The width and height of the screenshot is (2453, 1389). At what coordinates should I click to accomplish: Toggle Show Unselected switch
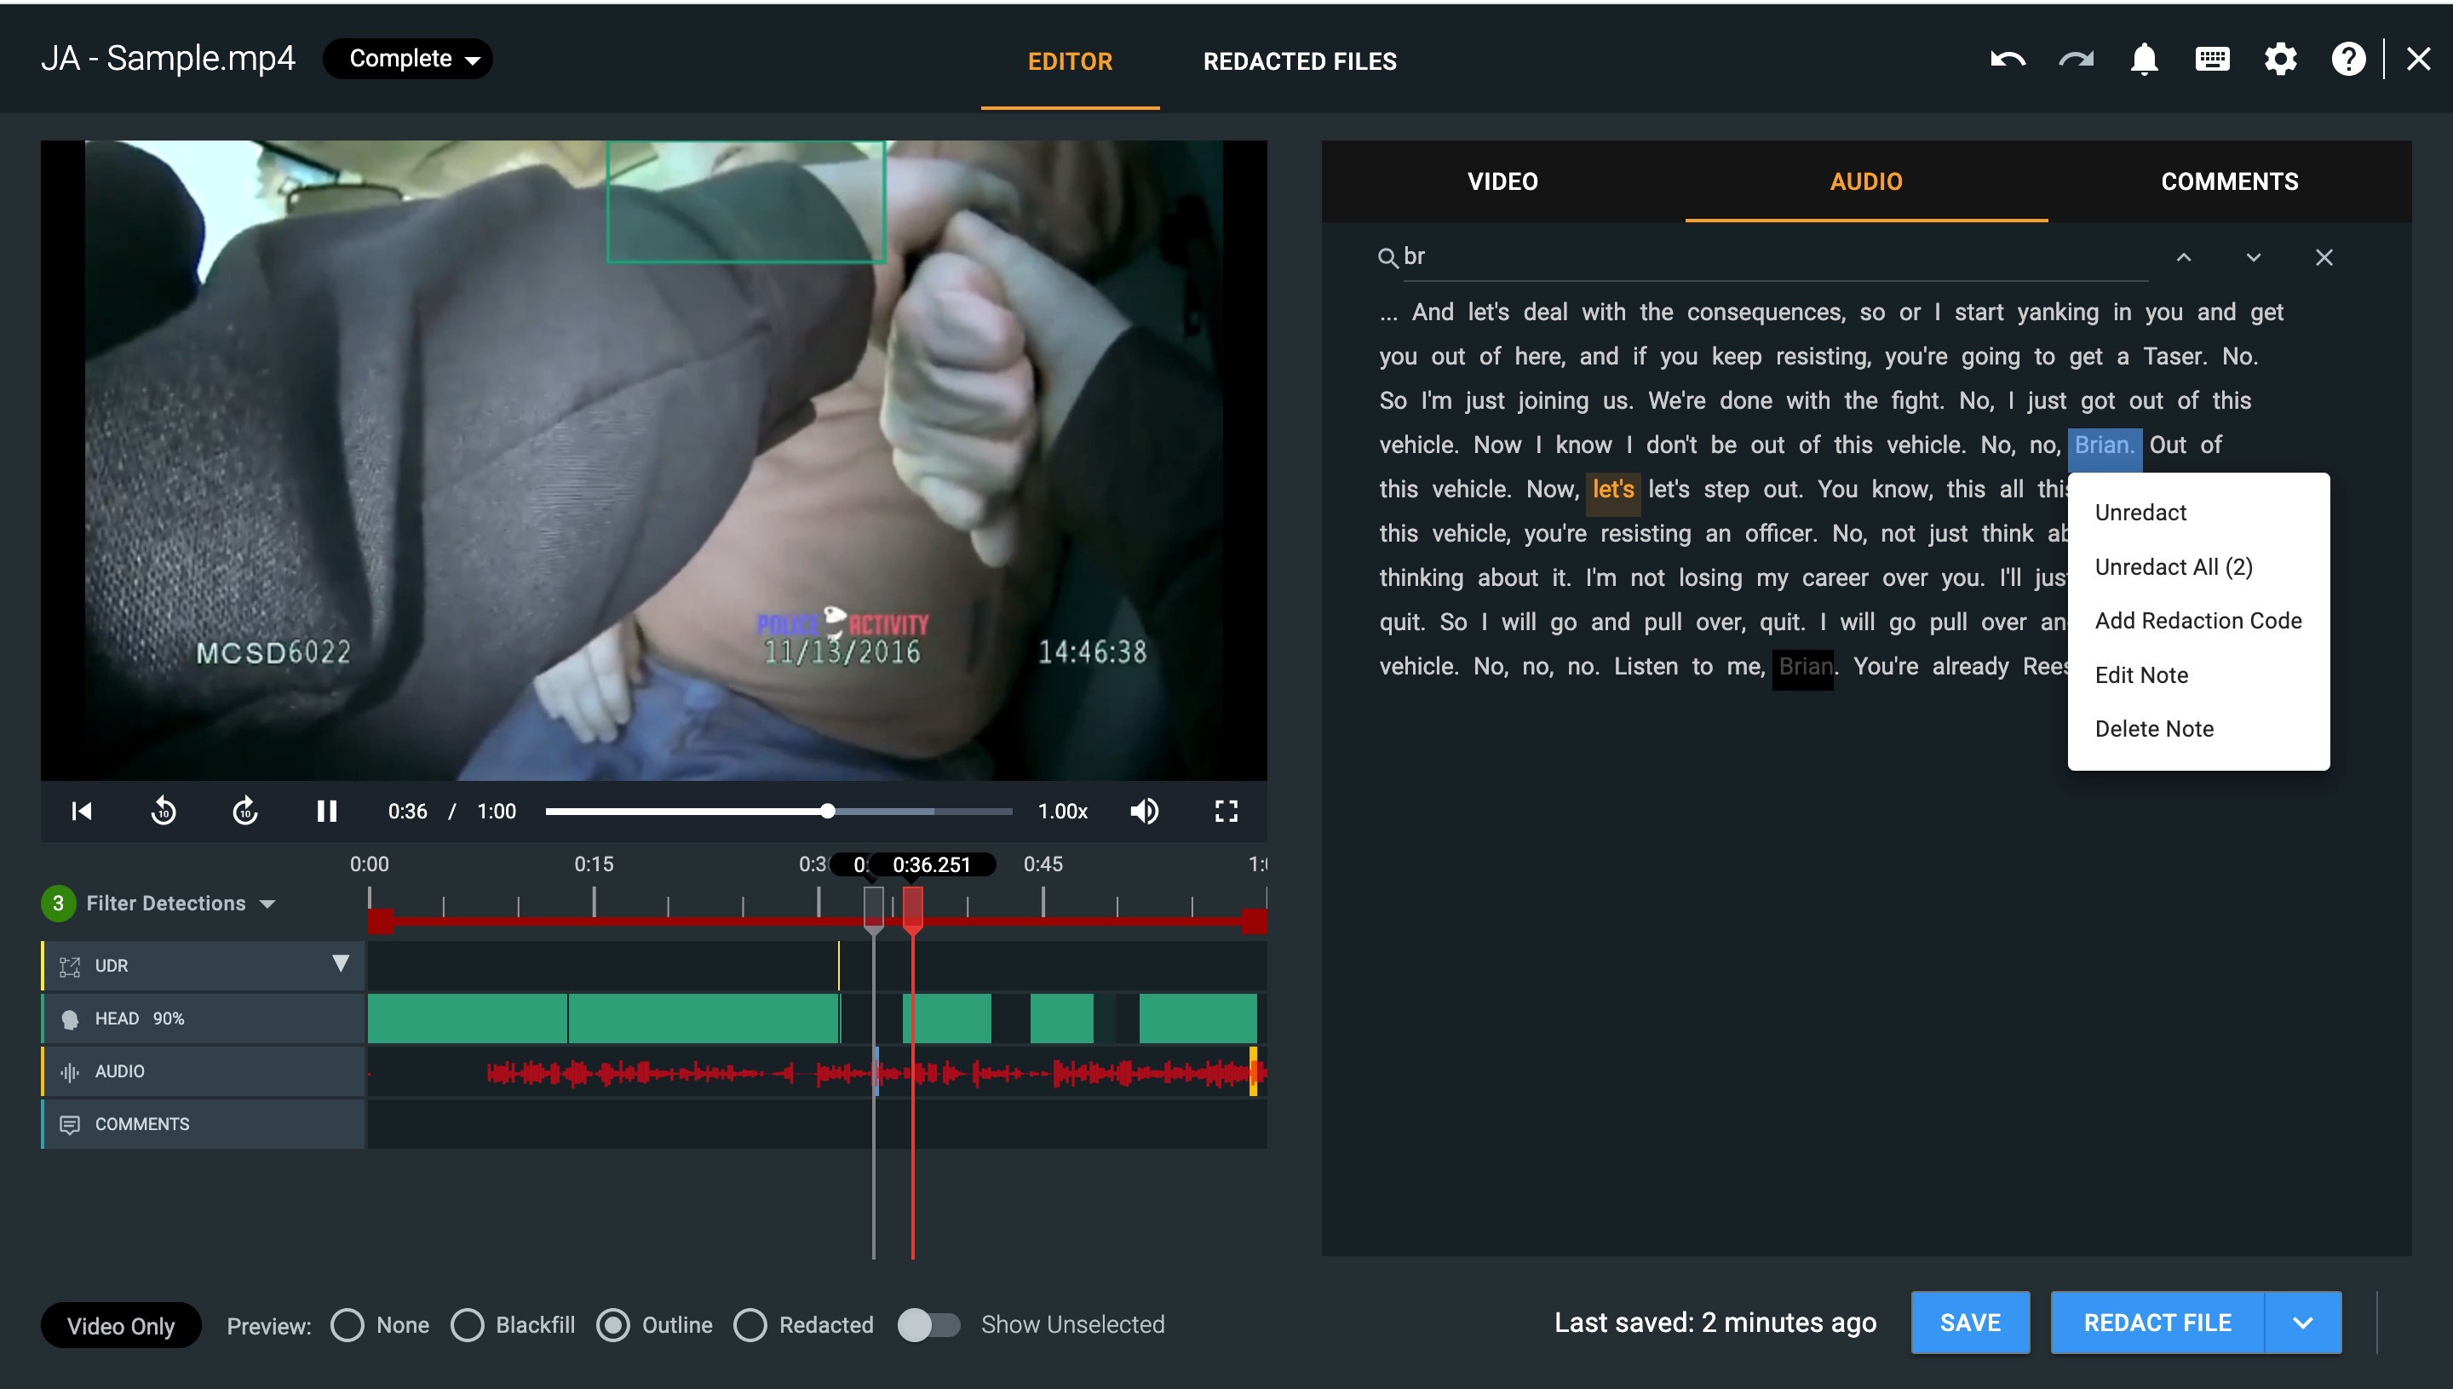[929, 1324]
